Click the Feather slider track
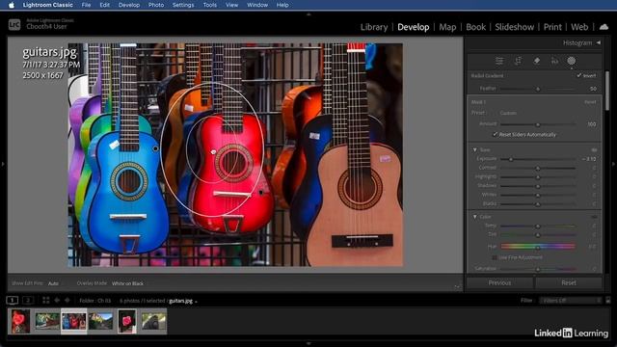The width and height of the screenshot is (617, 347). pos(538,89)
